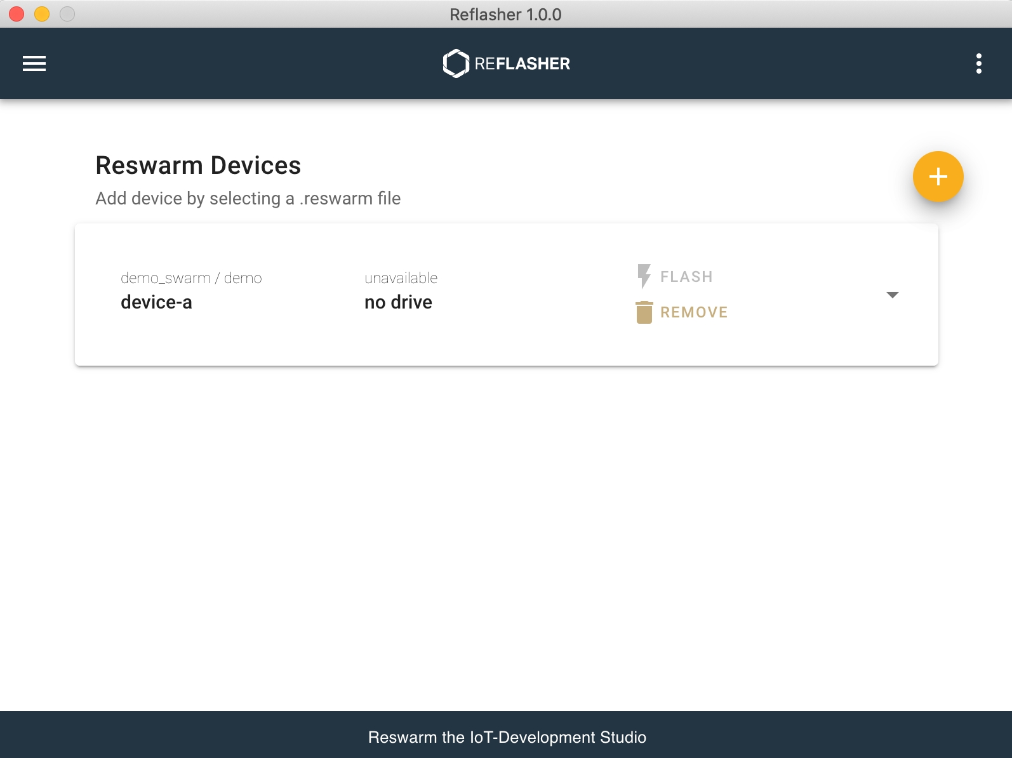
Task: Click the Reswarm IoT-Development Studio footer
Action: (x=507, y=737)
